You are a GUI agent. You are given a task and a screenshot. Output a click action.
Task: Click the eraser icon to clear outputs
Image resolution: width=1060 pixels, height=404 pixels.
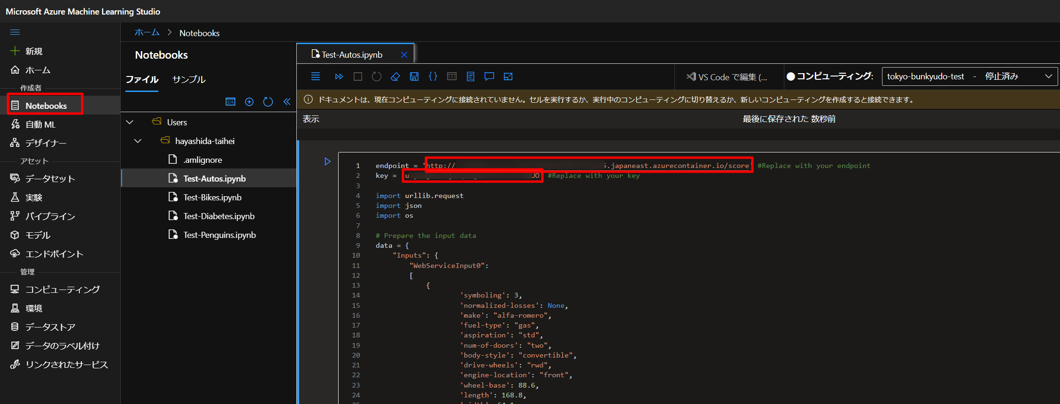coord(395,76)
